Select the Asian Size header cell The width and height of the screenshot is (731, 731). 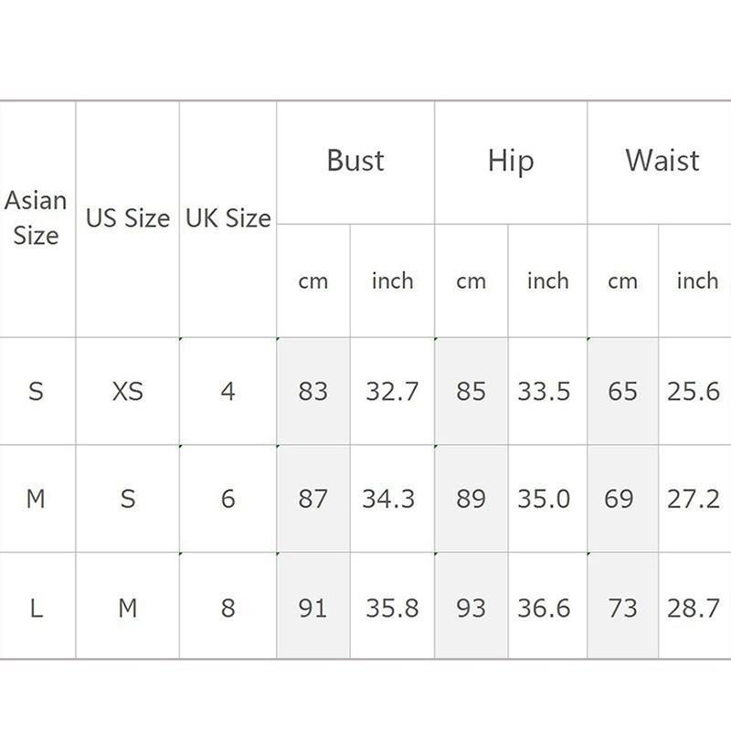coord(37,217)
